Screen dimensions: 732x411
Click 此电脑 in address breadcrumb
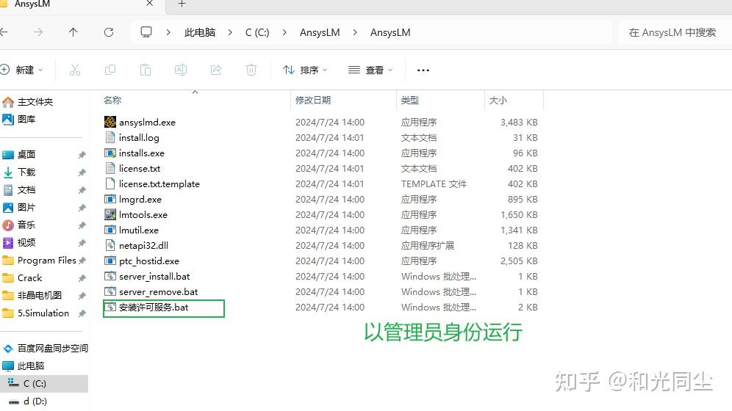click(x=200, y=32)
